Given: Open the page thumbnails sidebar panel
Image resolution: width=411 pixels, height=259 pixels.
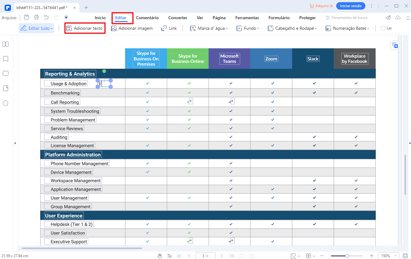Looking at the screenshot, I should pyautogui.click(x=5, y=44).
